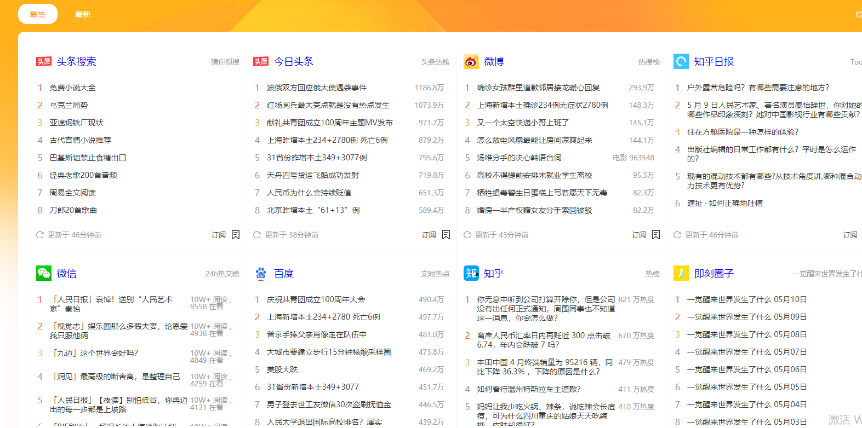Open the 知乎日报 title link
862x428 pixels.
pos(713,61)
